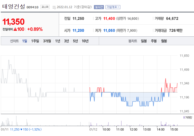194x136 pixels.
Task: Click the 11,045 price axis label
Action: point(184,111)
